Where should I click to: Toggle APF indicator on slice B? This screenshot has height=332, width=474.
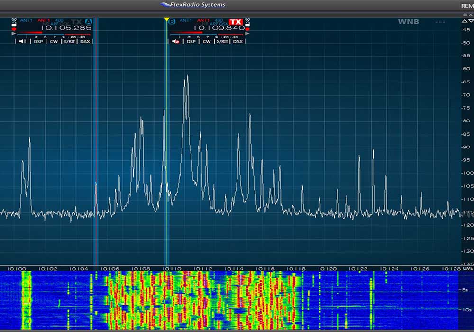(214, 24)
